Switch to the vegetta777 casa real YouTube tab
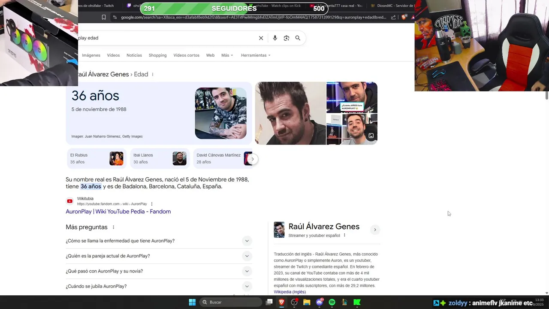The width and height of the screenshot is (549, 309). coord(337,6)
